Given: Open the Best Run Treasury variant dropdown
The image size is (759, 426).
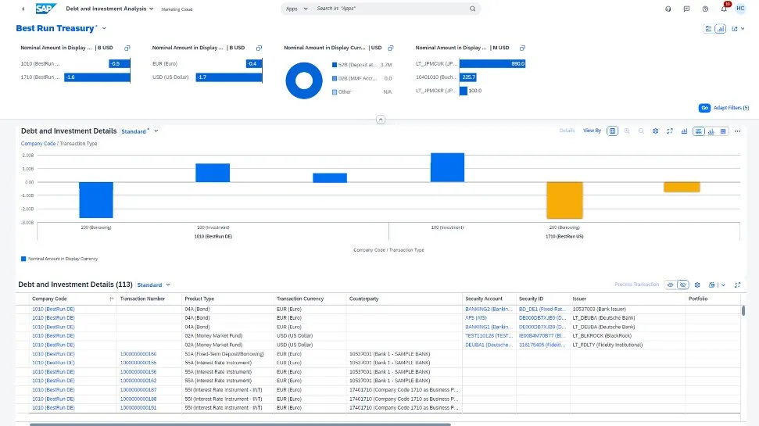Looking at the screenshot, I should pyautogui.click(x=102, y=29).
